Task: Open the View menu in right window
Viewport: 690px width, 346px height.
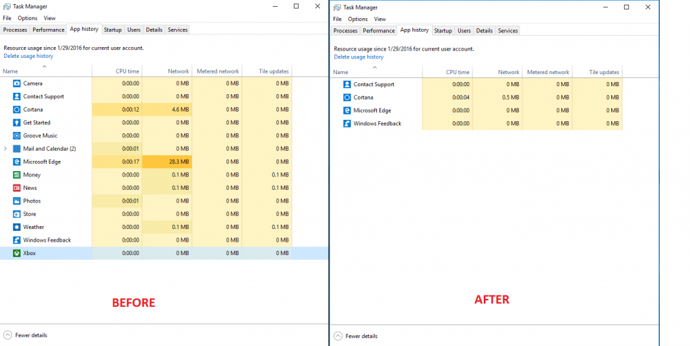Action: click(380, 19)
